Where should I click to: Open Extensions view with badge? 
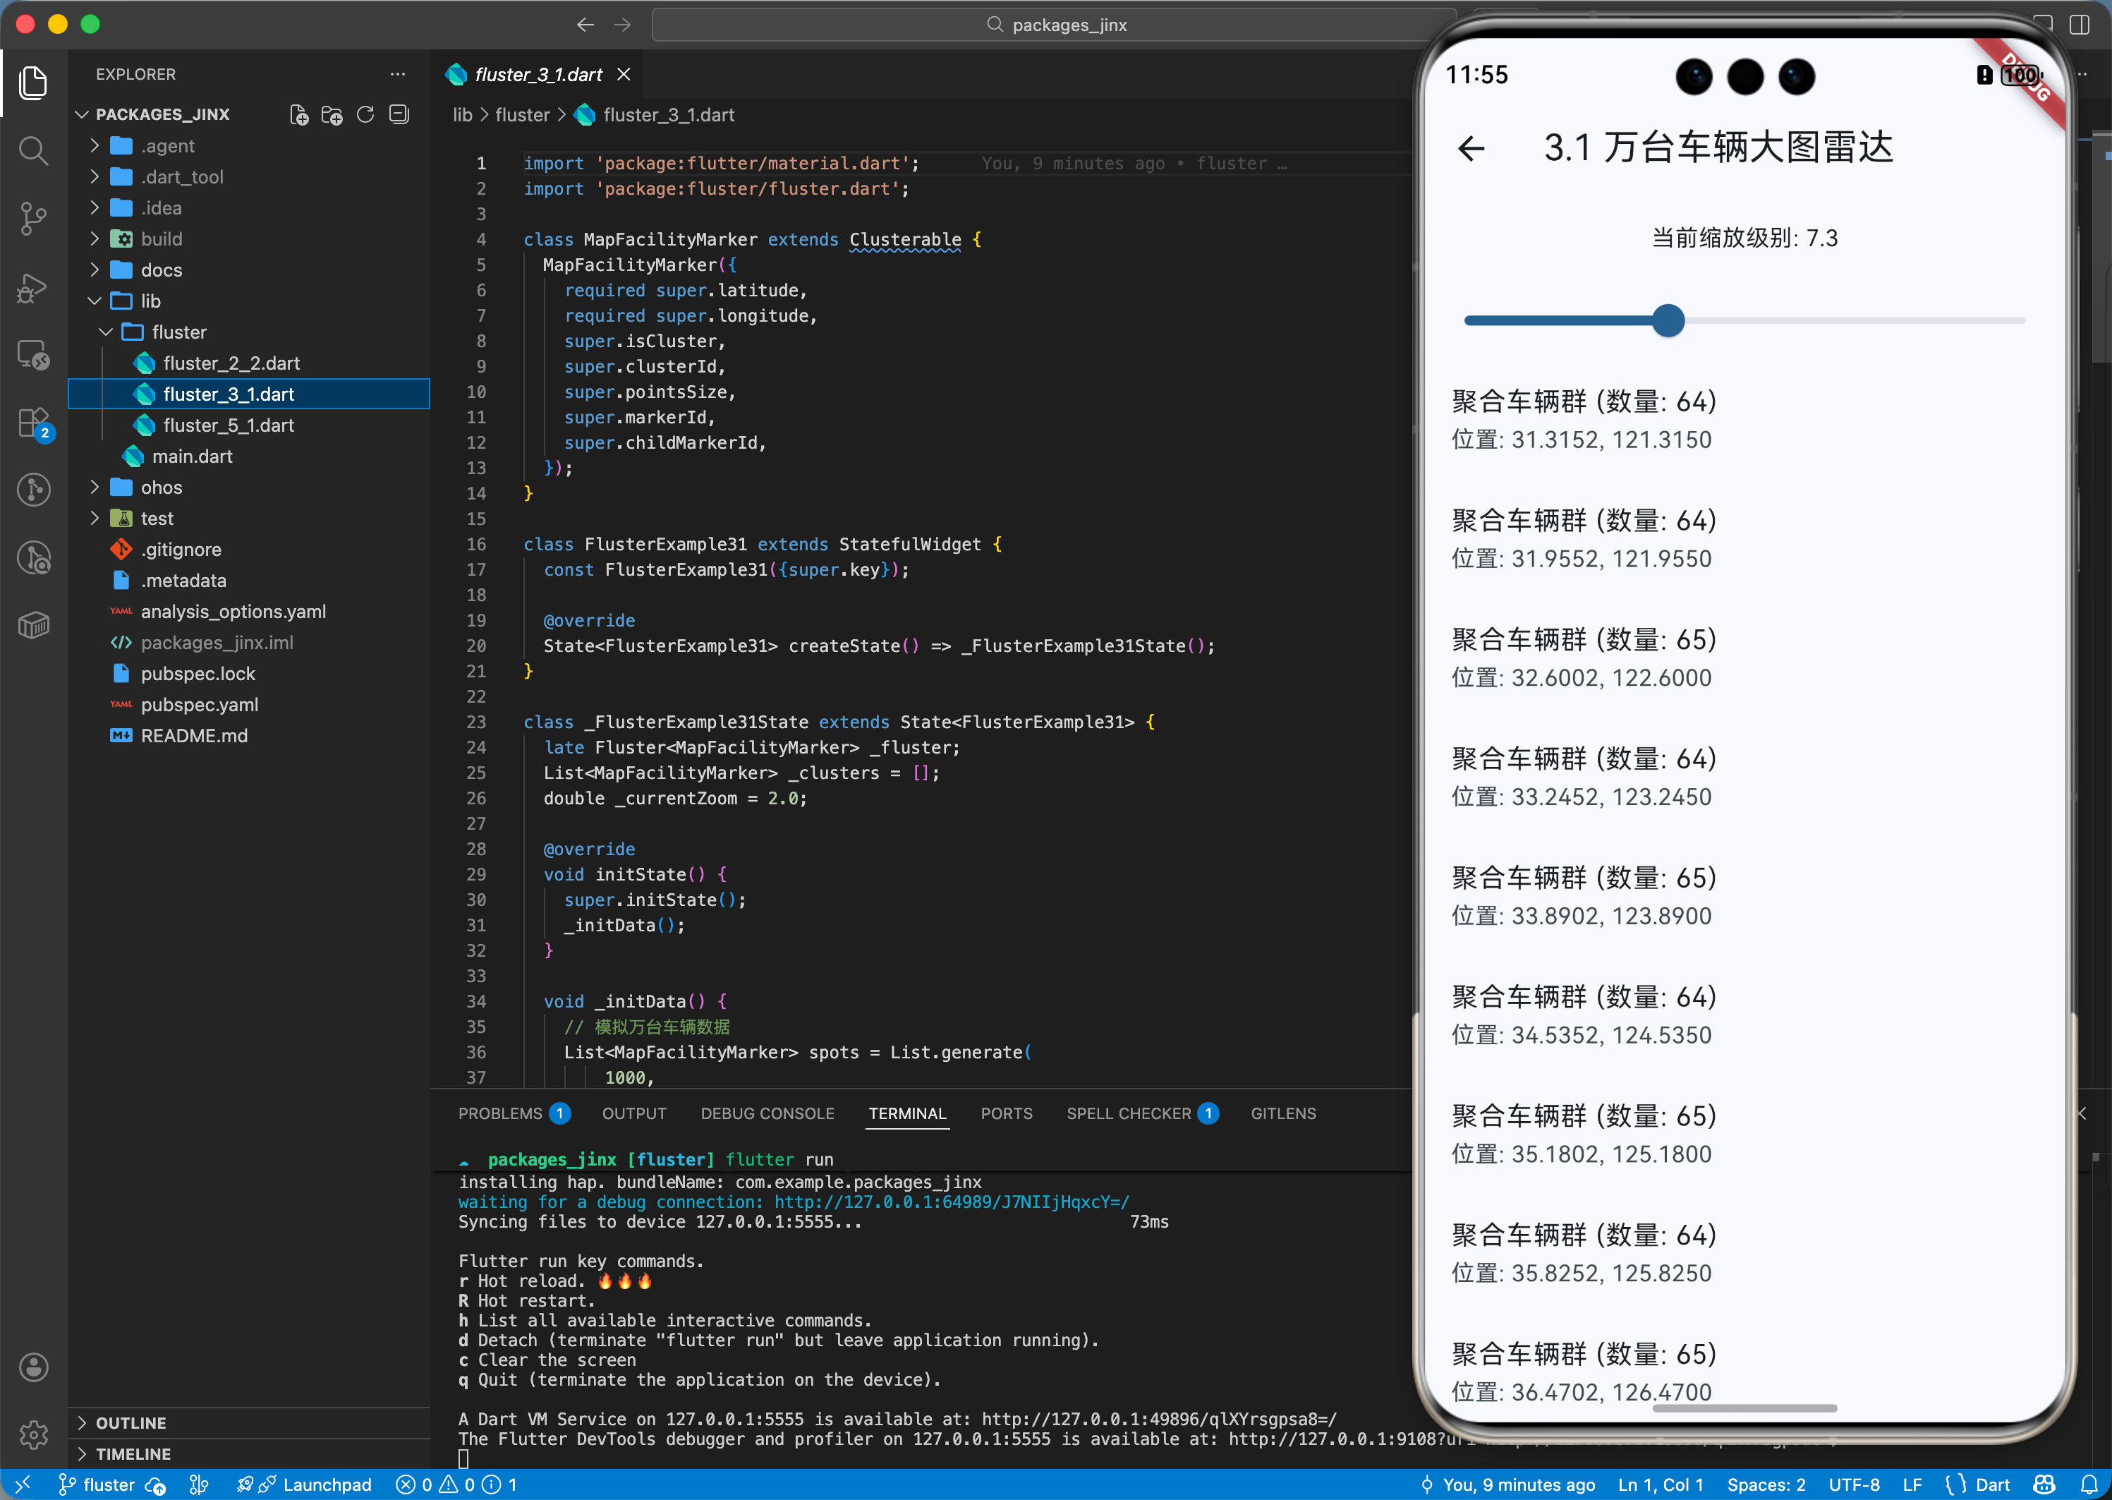click(33, 423)
